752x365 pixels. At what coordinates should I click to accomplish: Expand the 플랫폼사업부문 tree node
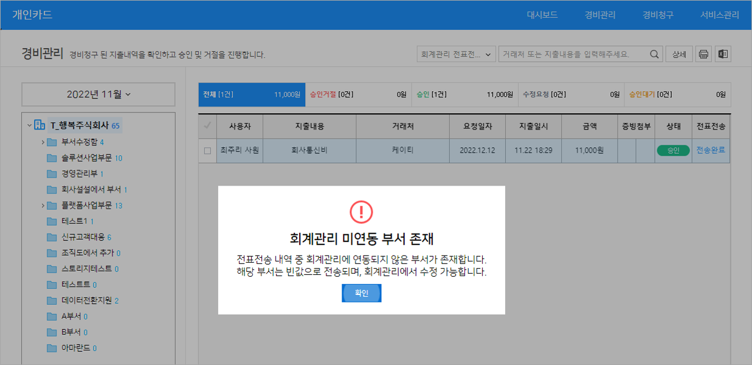[x=43, y=206]
